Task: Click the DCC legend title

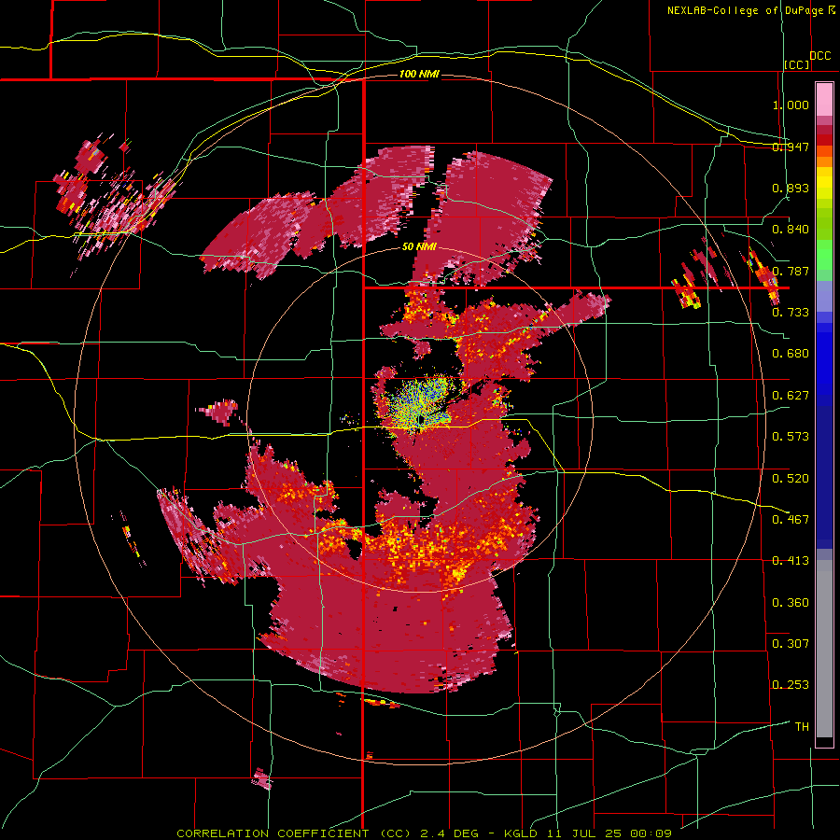Action: 819,56
